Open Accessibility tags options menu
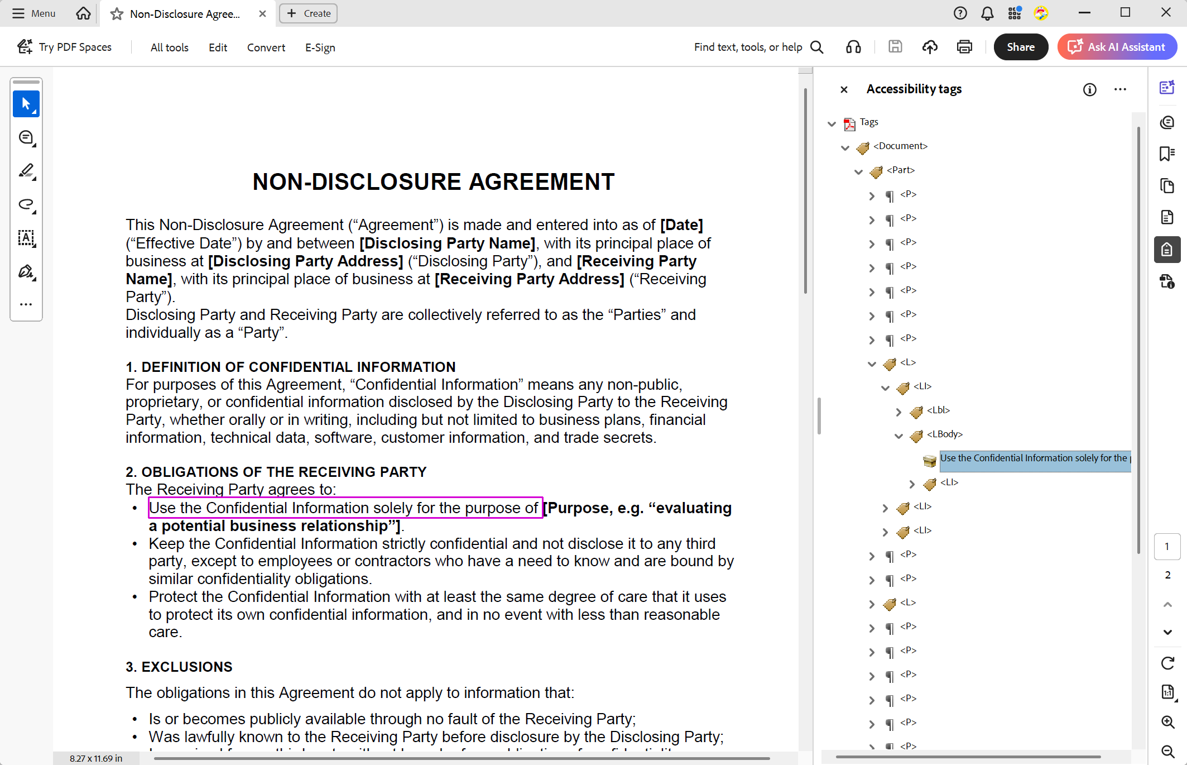 click(x=1120, y=89)
